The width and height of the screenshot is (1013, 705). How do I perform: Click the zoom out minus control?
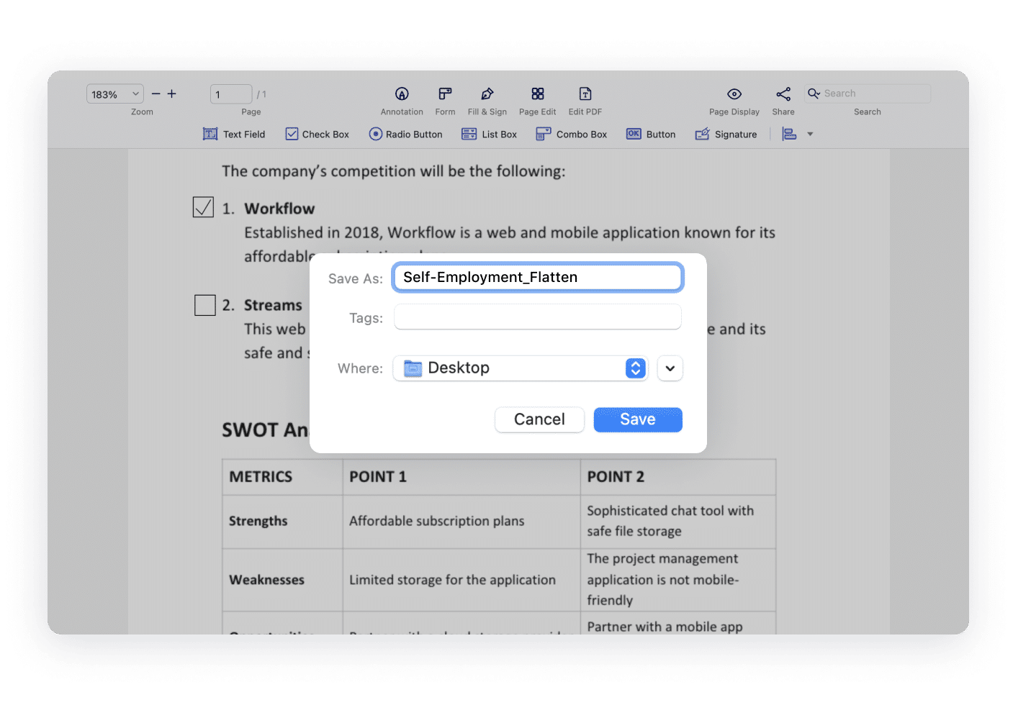point(156,94)
